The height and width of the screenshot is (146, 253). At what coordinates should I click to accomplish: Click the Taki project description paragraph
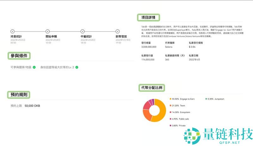pyautogui.click(x=192, y=32)
